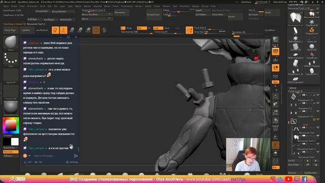This screenshot has width=325, height=183.
Task: Open the Brush menu
Action: (14, 6)
